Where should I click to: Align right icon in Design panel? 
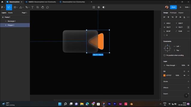click(172, 17)
